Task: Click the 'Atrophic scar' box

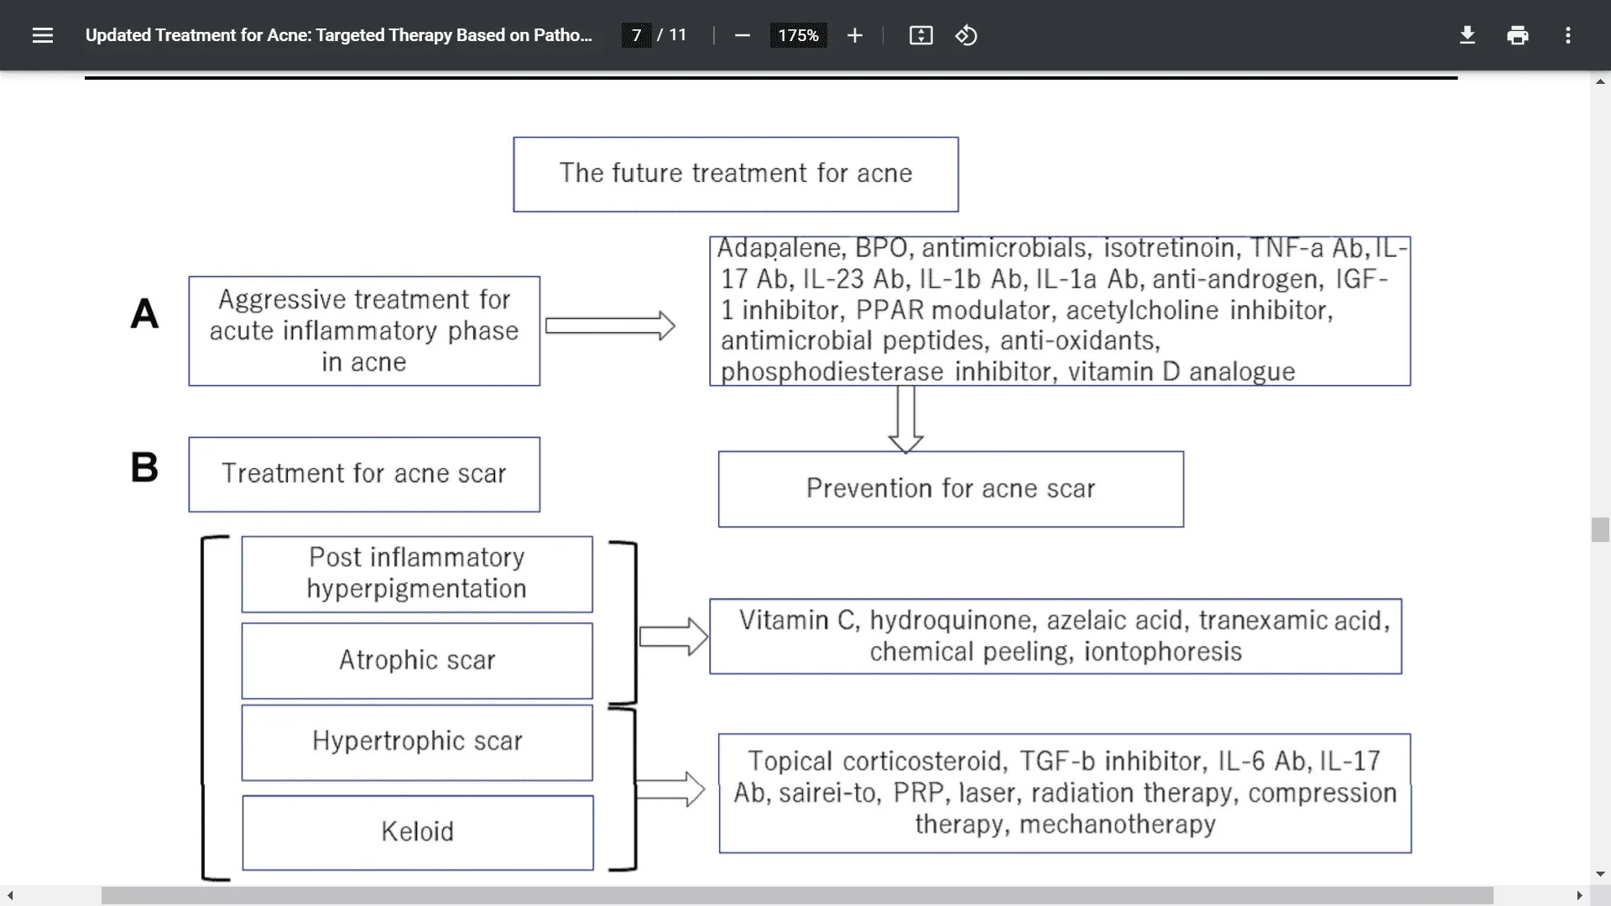Action: point(417,661)
